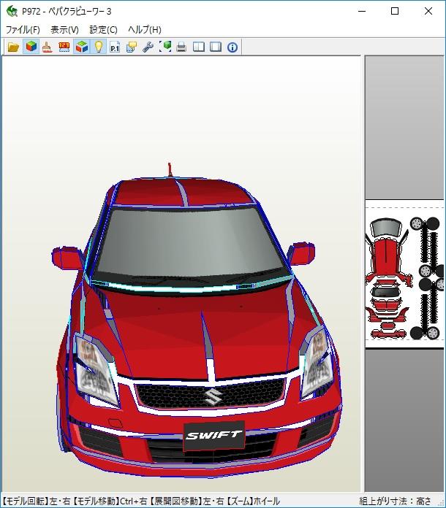Image resolution: width=446 pixels, height=508 pixels.
Task: Minimize the ペパクラビューワー window
Action: [362, 12]
